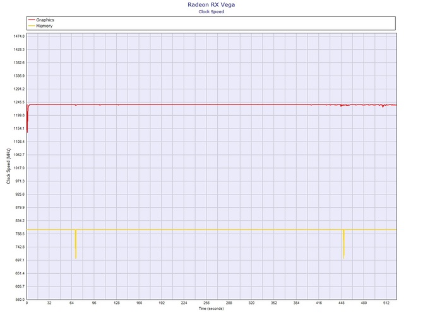Click the second memory clock dip near 450 seconds

click(x=343, y=244)
